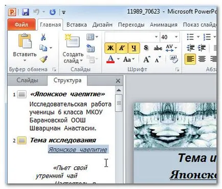Click the PowerPoint application icon

(x=12, y=12)
